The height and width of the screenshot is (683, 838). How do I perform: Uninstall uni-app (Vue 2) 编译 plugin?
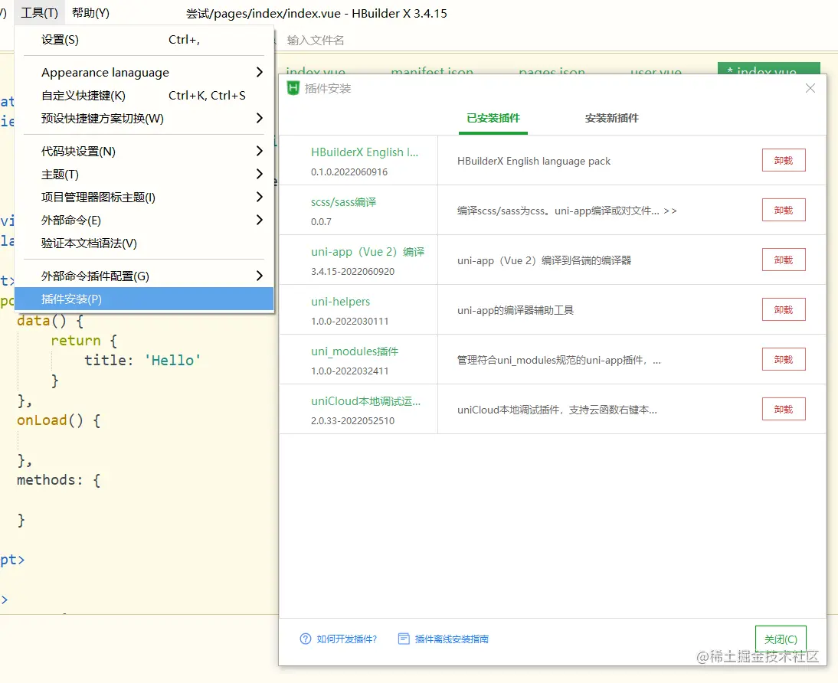(784, 260)
